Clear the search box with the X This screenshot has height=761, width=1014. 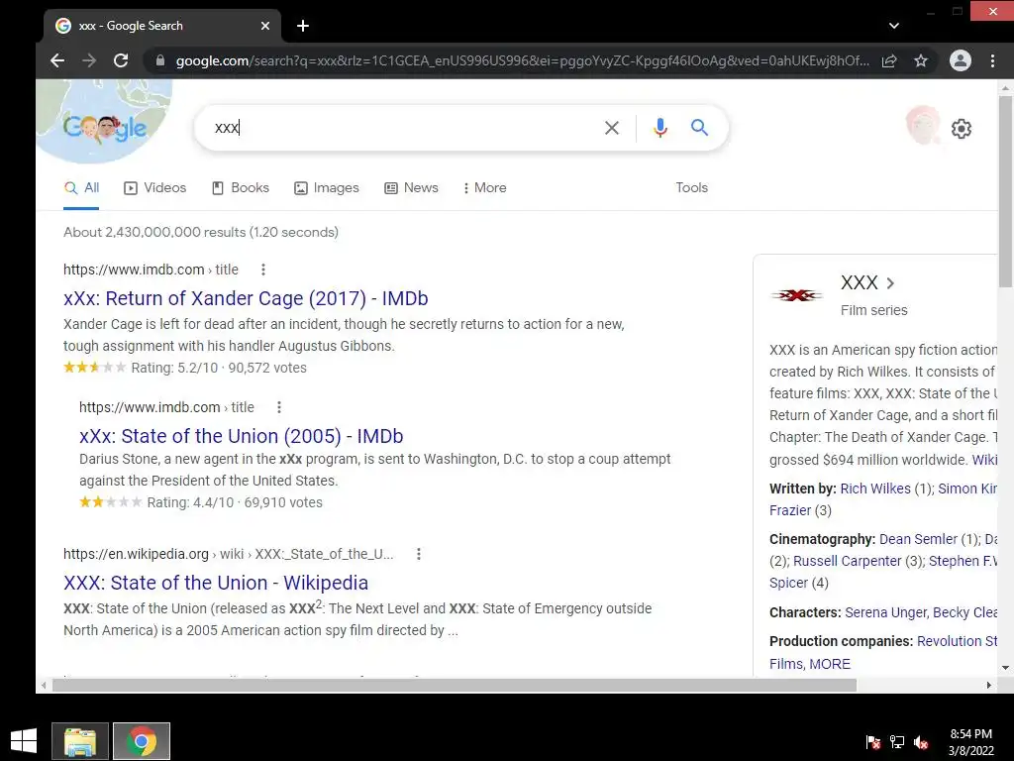612,128
